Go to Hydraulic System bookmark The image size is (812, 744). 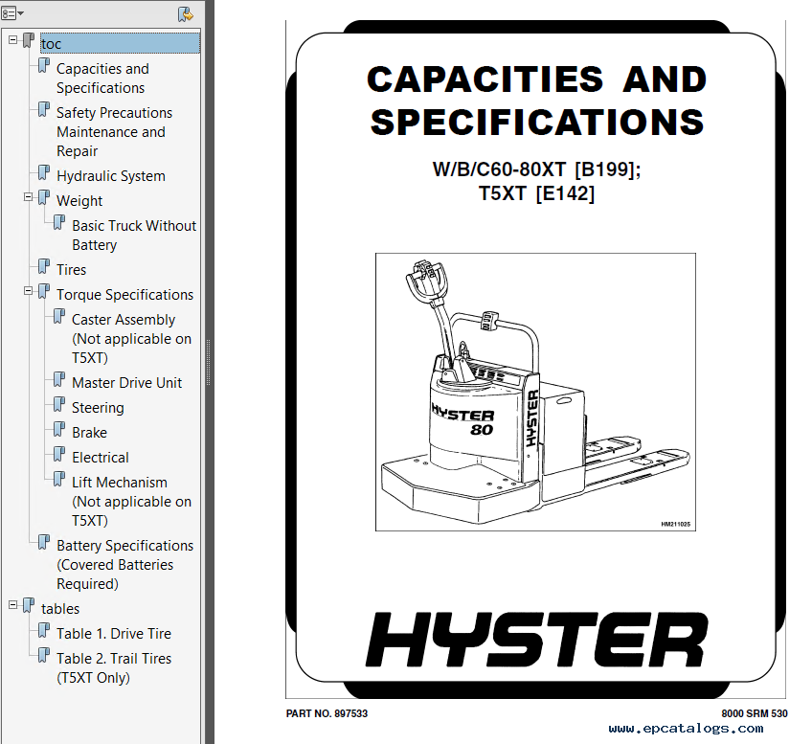111,176
